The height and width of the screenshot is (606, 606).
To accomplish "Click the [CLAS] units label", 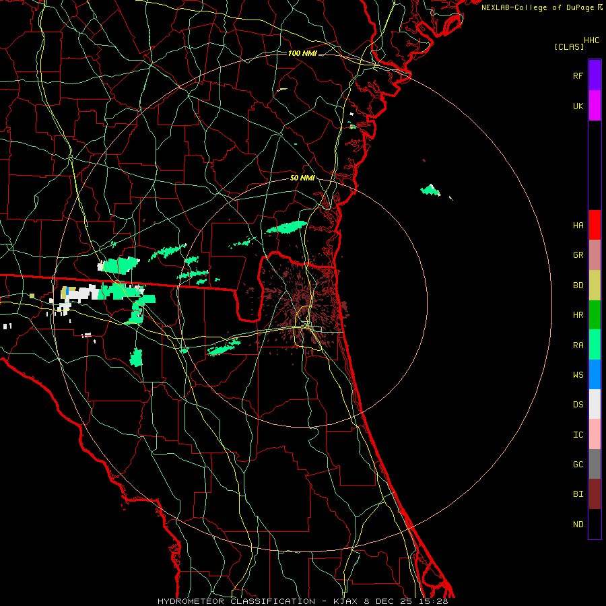I will [569, 46].
